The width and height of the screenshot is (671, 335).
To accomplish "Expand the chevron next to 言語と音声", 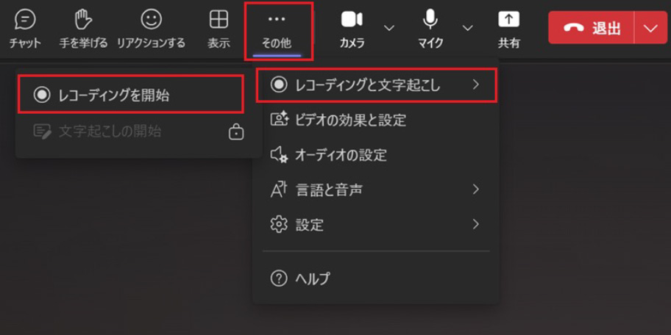I will point(475,190).
